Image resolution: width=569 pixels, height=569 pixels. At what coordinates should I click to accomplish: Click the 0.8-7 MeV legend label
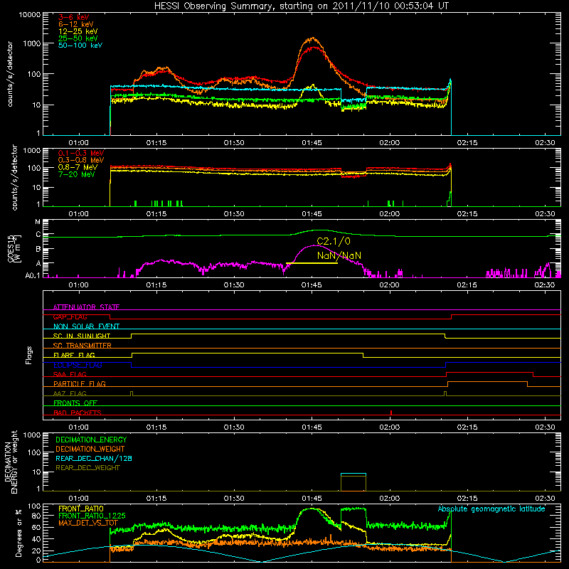[x=78, y=167]
